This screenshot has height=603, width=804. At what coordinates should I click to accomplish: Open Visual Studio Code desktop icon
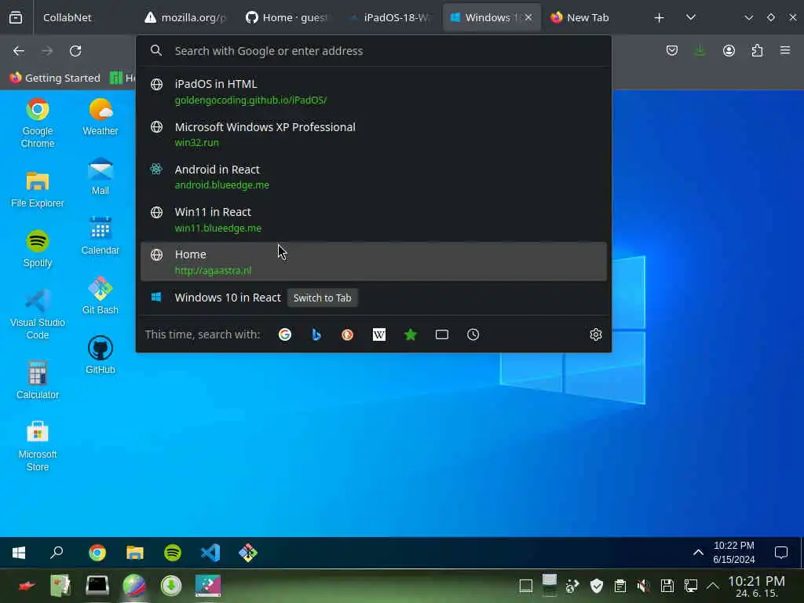click(x=38, y=314)
